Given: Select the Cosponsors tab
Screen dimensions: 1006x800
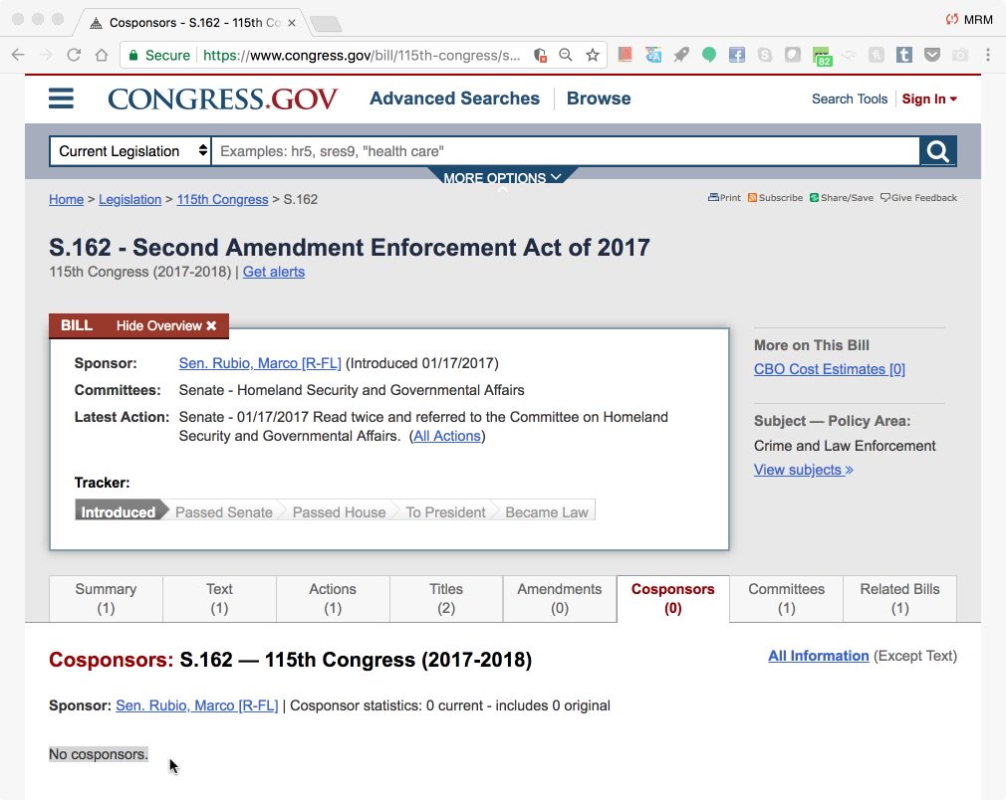Looking at the screenshot, I should tap(673, 599).
